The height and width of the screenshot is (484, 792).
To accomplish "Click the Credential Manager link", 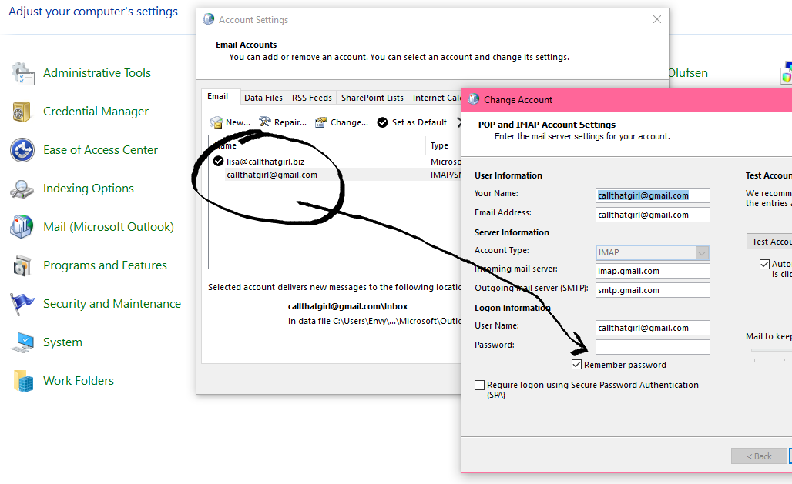I will pyautogui.click(x=96, y=112).
